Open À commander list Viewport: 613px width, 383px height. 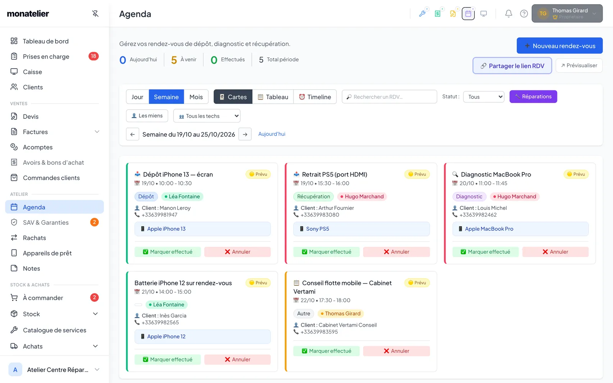coord(54,298)
